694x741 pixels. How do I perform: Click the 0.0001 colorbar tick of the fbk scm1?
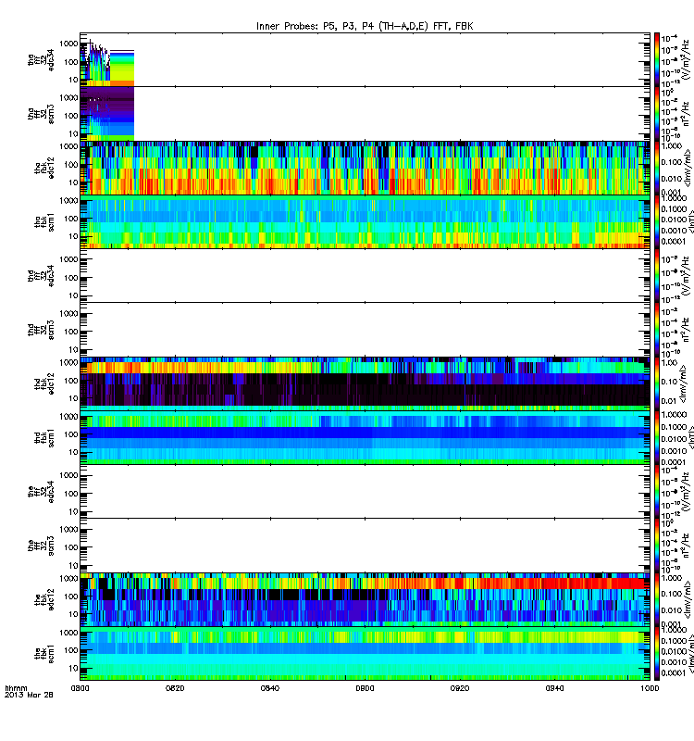click(x=673, y=673)
